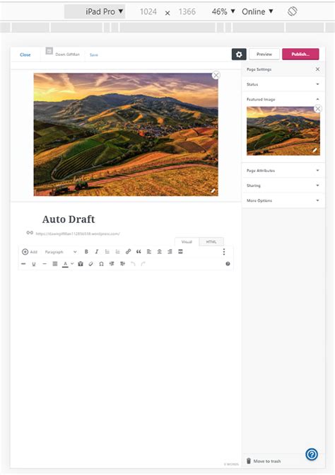Image resolution: width=335 pixels, height=475 pixels.
Task: Open the Online throttling dropdown
Action: (x=257, y=12)
